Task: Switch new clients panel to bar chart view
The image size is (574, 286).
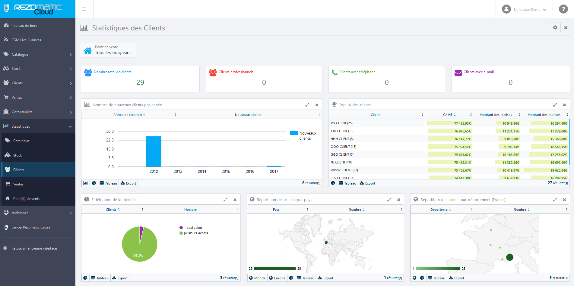Action: click(86, 183)
